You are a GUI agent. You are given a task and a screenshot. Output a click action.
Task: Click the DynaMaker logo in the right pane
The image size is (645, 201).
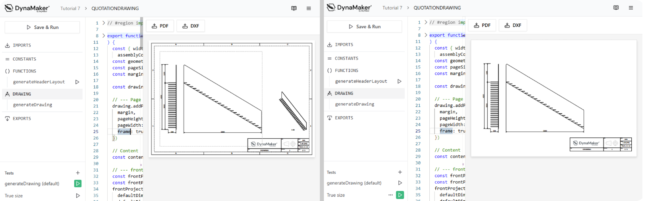coord(349,8)
